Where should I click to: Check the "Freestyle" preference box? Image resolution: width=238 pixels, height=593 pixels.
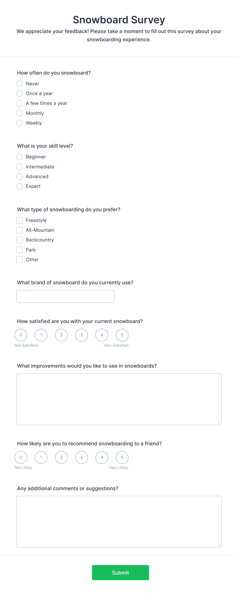[19, 220]
